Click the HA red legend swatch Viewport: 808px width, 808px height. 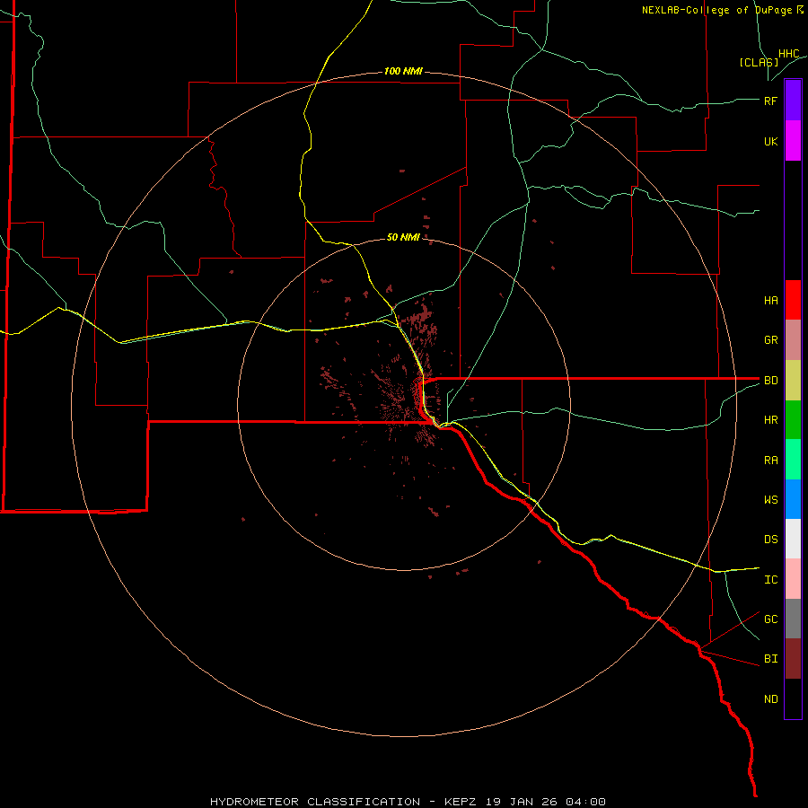[x=793, y=300]
